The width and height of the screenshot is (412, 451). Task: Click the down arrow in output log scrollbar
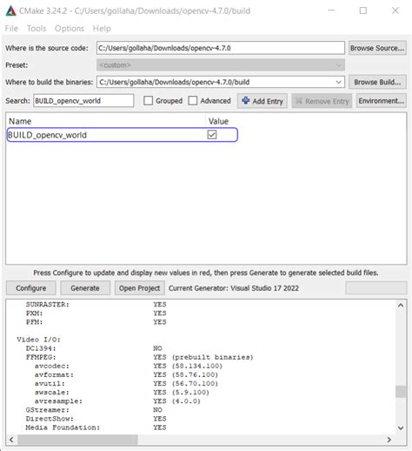[401, 428]
